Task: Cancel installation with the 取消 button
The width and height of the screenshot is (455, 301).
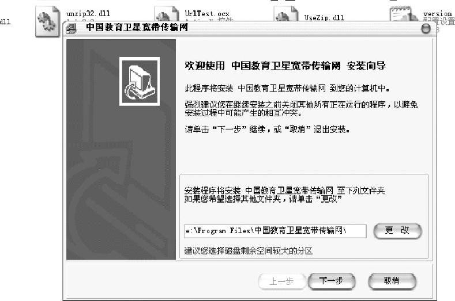Action: pos(392,281)
